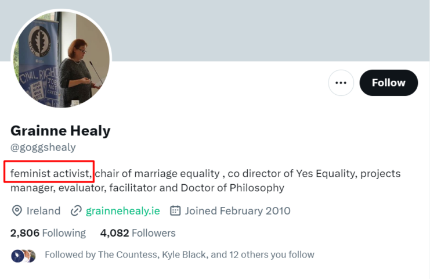430x279 pixels.
Task: View the 4,082 Followers list
Action: click(x=138, y=233)
